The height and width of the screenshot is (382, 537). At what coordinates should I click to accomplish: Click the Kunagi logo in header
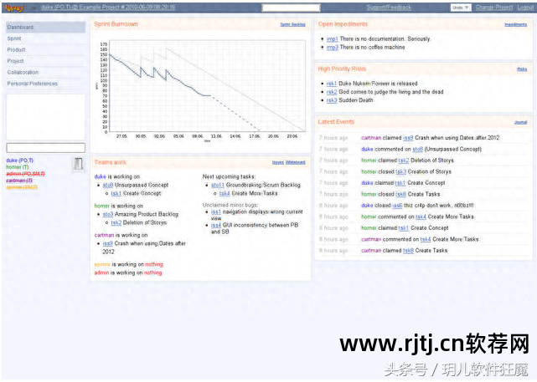pyautogui.click(x=14, y=8)
